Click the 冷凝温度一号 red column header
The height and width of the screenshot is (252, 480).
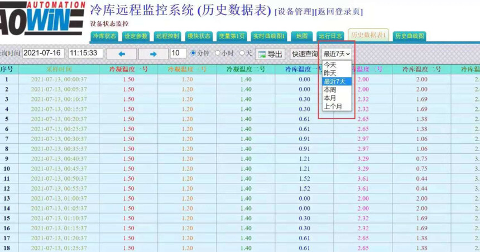128,70
